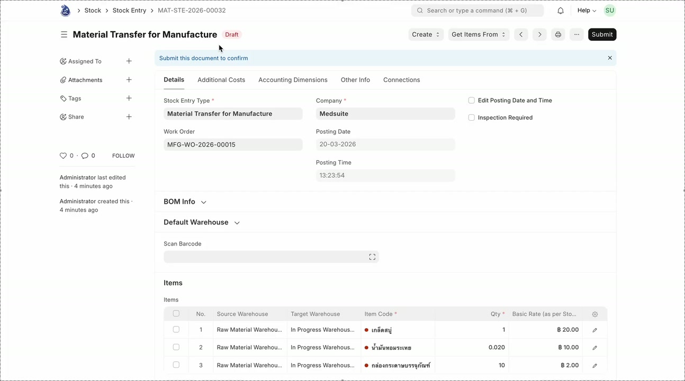
Task: Click row 2 In Progress target warehouse cell
Action: 324,347
